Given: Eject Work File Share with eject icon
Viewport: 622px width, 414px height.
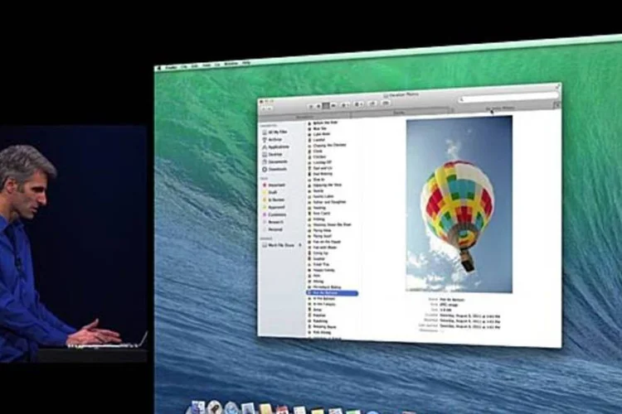Looking at the screenshot, I should coord(300,245).
